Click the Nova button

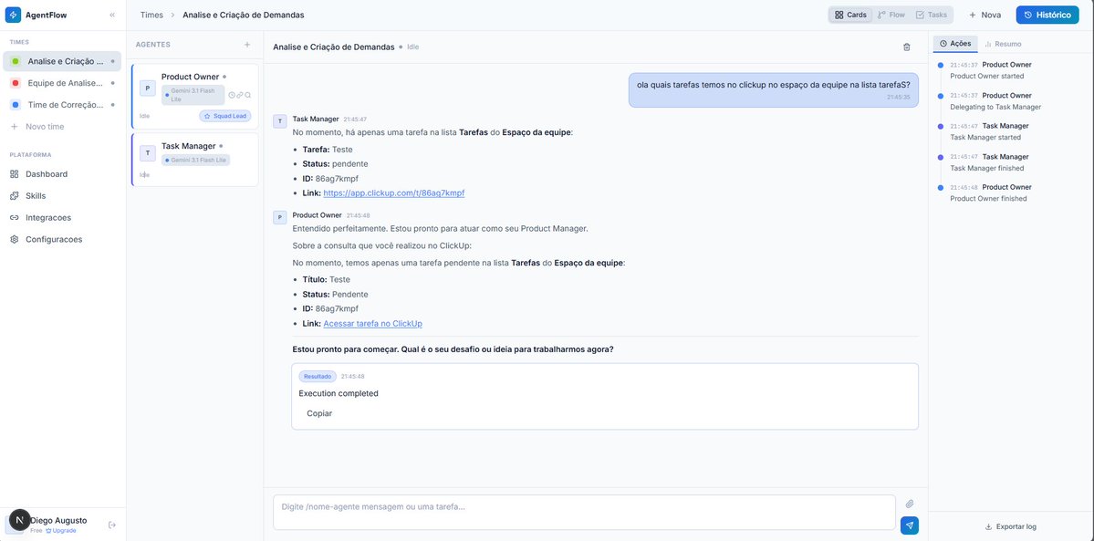point(985,15)
